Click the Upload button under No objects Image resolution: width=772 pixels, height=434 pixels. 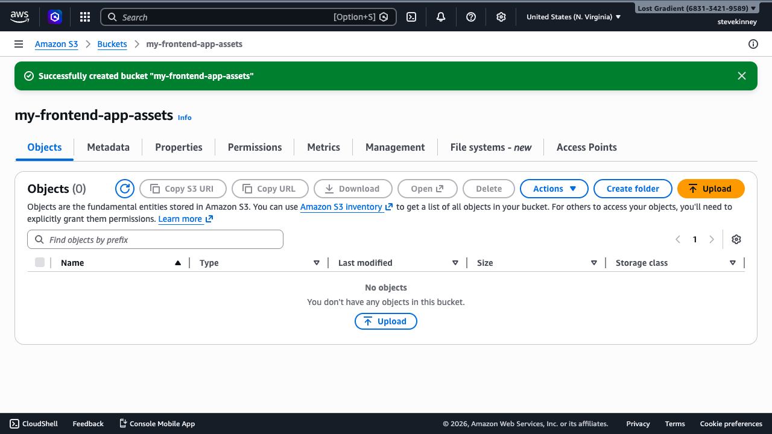pos(385,321)
